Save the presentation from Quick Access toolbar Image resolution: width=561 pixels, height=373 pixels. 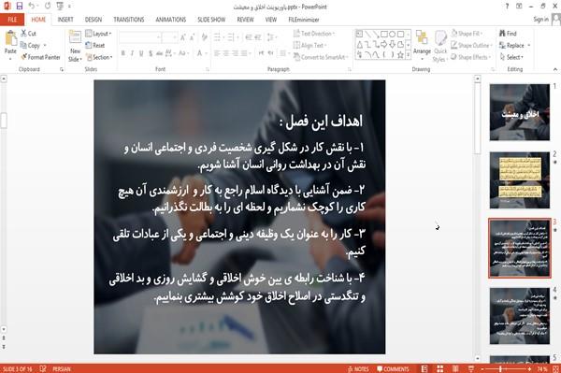(20, 6)
